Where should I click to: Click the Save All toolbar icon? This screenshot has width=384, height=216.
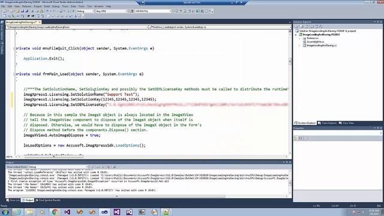coord(26,11)
